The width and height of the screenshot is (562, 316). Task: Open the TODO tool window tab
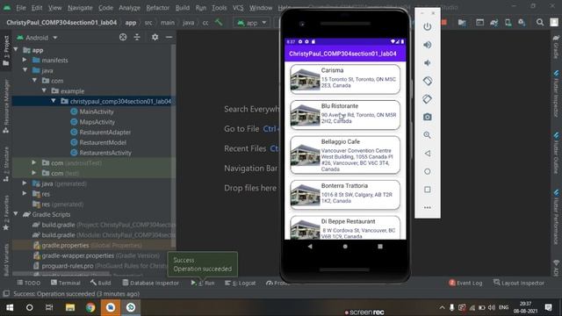[x=29, y=283]
